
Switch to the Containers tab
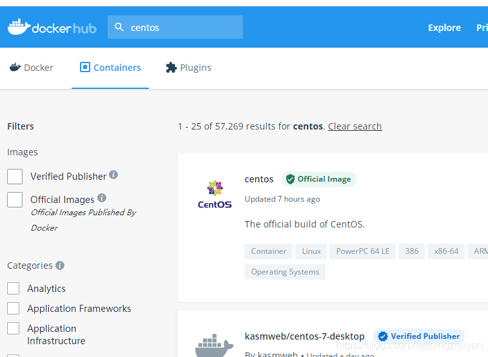point(110,68)
